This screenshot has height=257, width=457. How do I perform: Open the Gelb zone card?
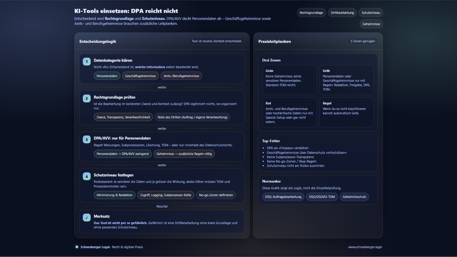[x=347, y=80]
